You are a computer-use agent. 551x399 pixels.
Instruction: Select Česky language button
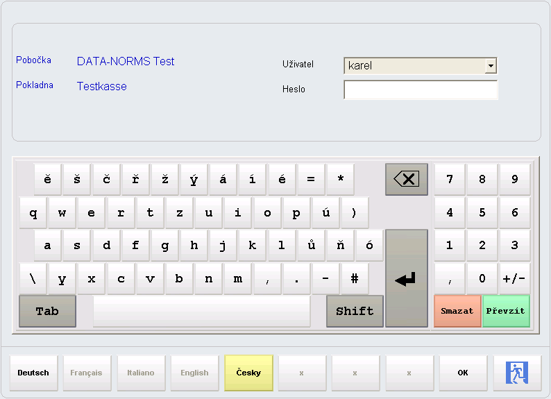coord(248,373)
